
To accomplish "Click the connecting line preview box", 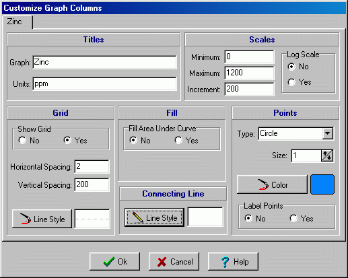I will click(x=205, y=217).
